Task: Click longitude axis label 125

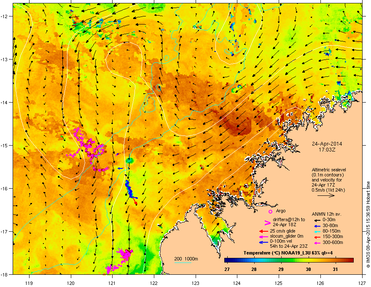Action: (x=279, y=283)
